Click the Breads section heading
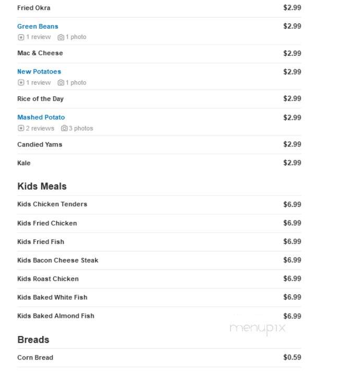Screen dimensions: 351x371 [33, 340]
